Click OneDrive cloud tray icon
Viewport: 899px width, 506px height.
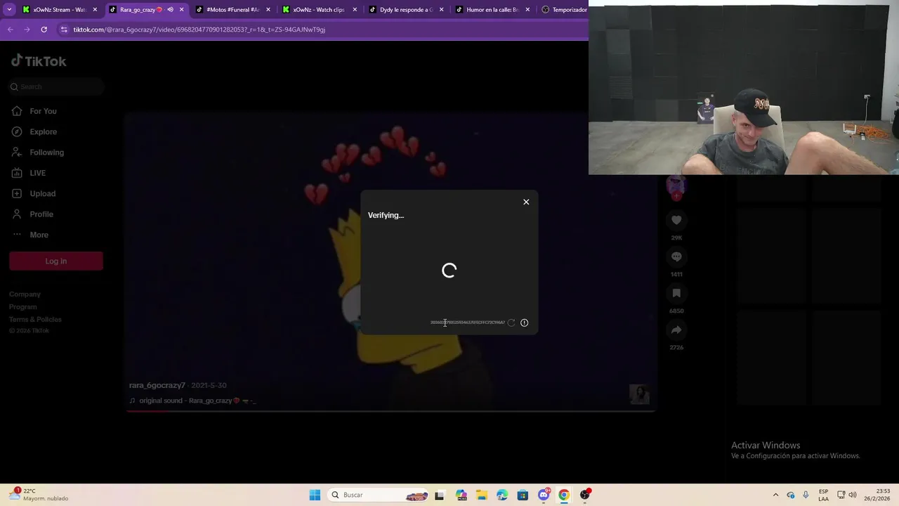tap(791, 495)
